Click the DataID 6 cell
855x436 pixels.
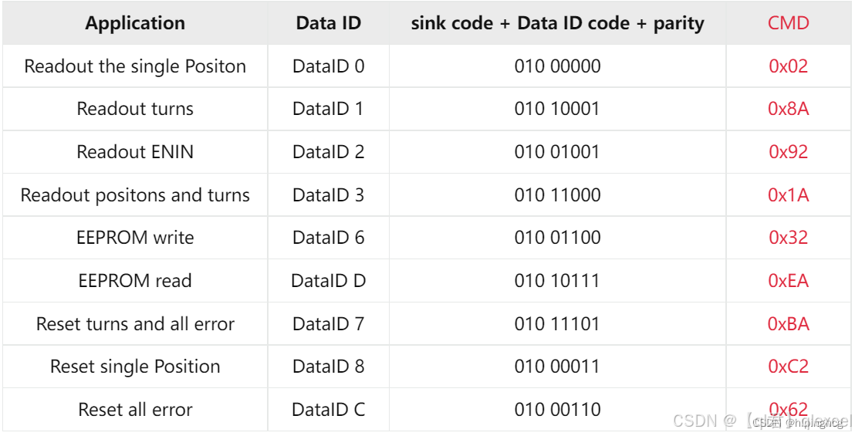[x=328, y=238]
